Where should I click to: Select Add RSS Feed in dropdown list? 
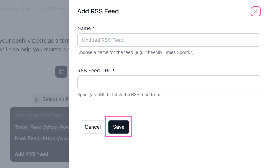(31, 154)
